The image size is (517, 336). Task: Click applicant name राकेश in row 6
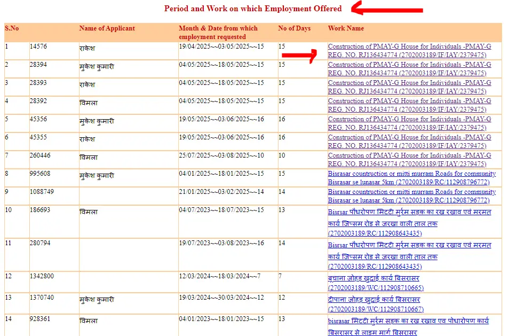click(x=87, y=139)
